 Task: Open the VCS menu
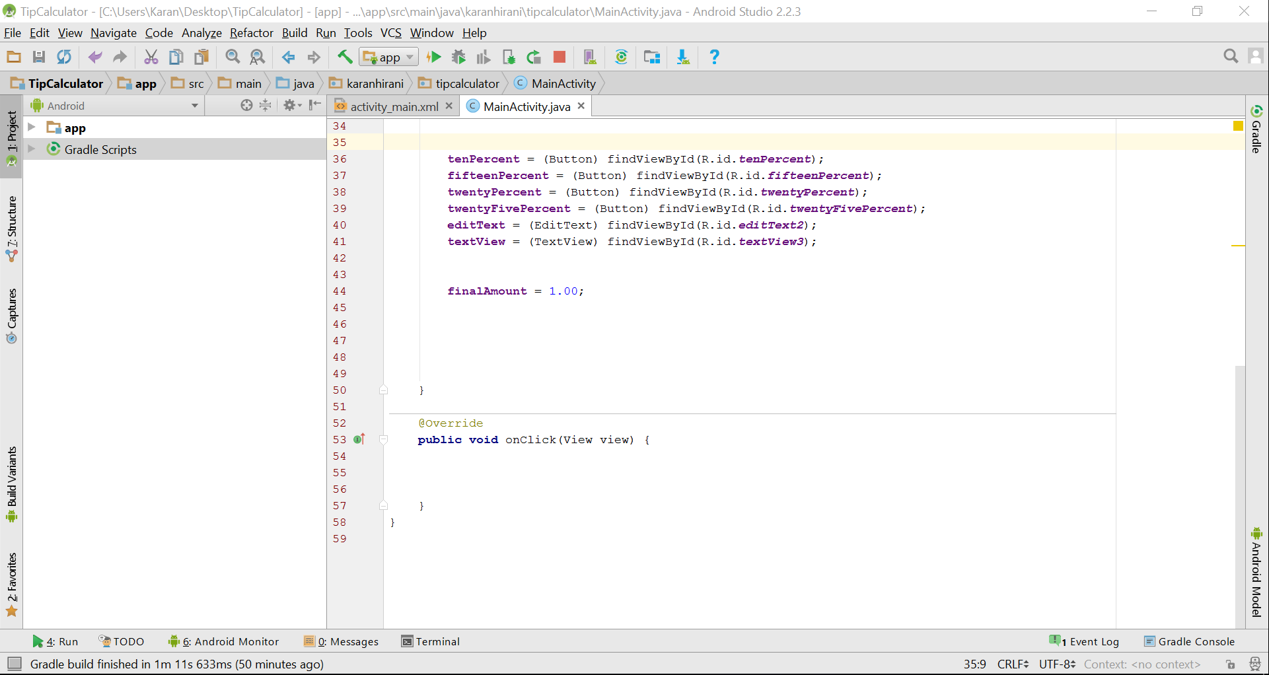391,33
